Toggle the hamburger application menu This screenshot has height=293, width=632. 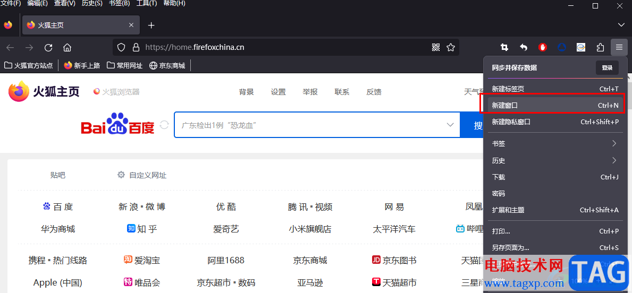[x=619, y=47]
